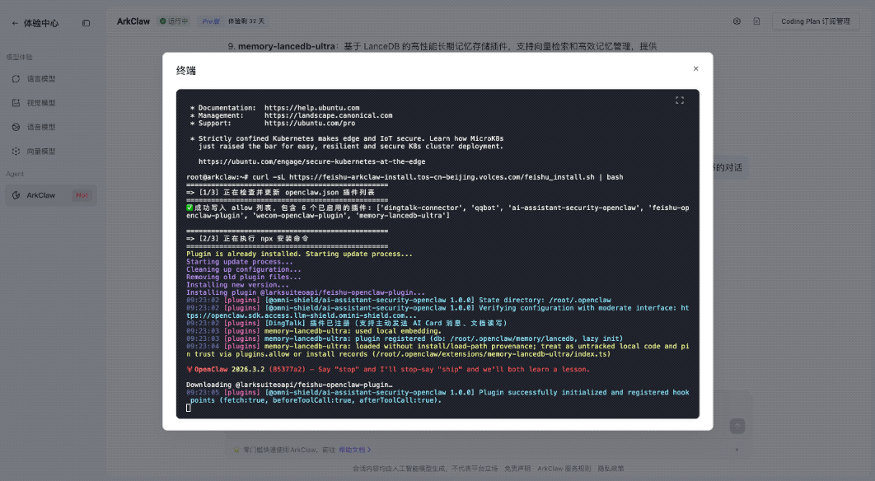The height and width of the screenshot is (481, 875).
Task: Open Coding Plan 订阅管理
Action: coord(815,21)
